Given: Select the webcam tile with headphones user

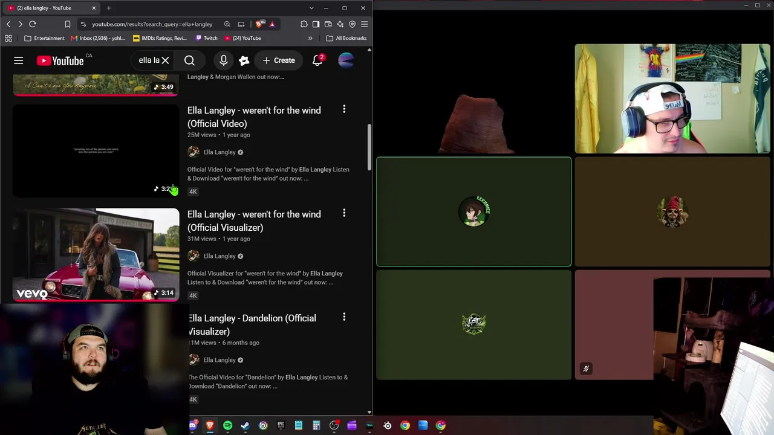Looking at the screenshot, I should [672, 98].
